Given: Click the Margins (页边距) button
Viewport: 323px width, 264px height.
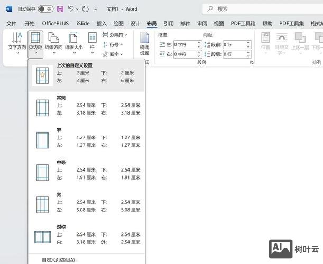Looking at the screenshot, I should click(x=35, y=42).
